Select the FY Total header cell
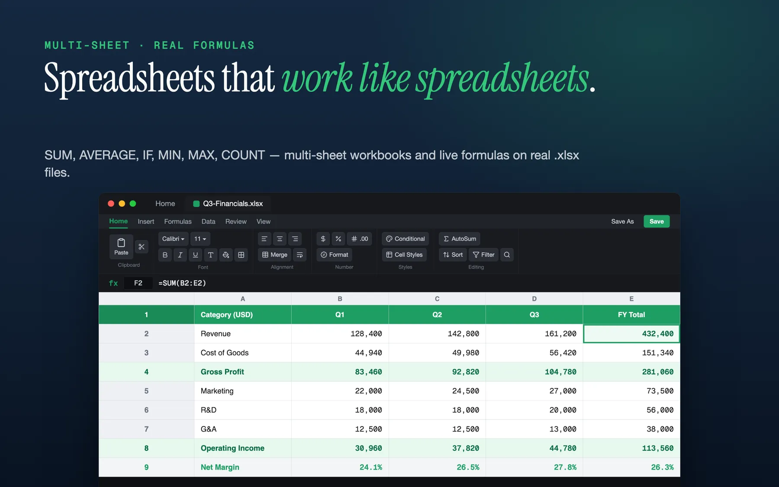This screenshot has height=487, width=779. (x=631, y=315)
